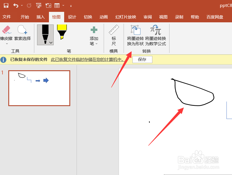Go to the 切换 tab
The width and height of the screenshot is (232, 175).
point(88,17)
